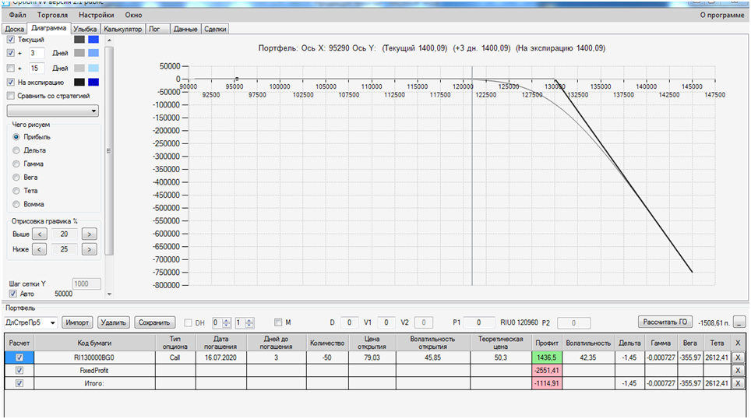This screenshot has height=419, width=751.
Task: Click X button on FixedProfit row
Action: (738, 370)
